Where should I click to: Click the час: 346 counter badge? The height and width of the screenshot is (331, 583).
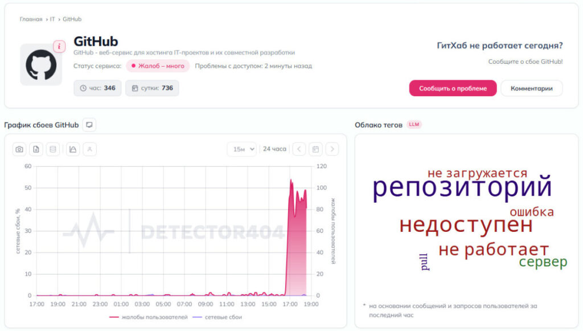(97, 88)
